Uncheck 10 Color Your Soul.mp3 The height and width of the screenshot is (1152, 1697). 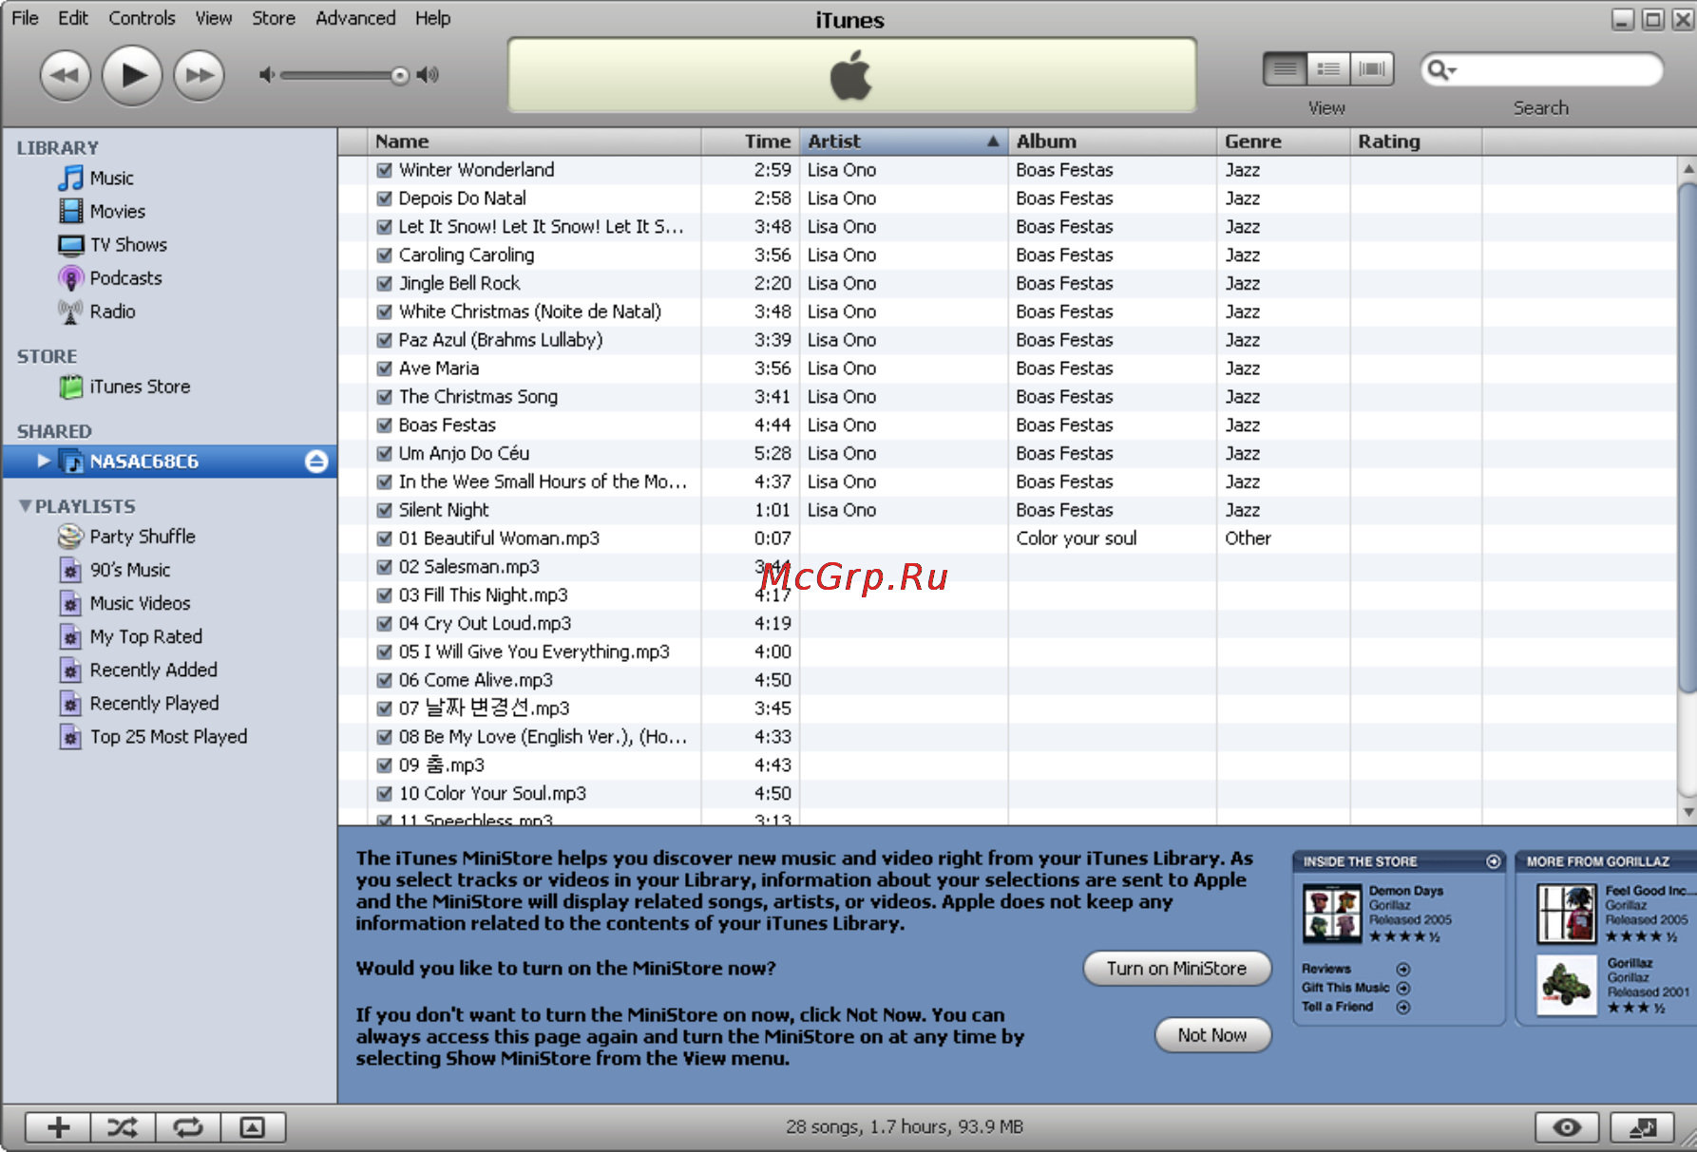(385, 793)
